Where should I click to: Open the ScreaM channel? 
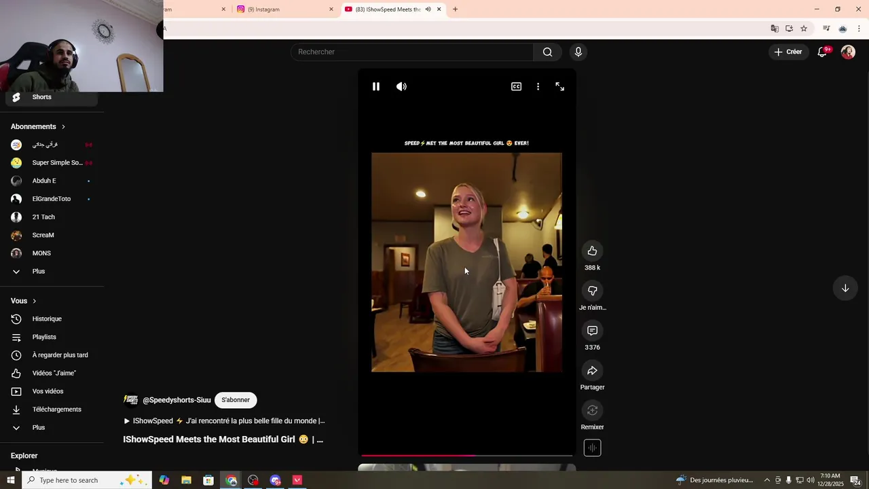point(52,235)
